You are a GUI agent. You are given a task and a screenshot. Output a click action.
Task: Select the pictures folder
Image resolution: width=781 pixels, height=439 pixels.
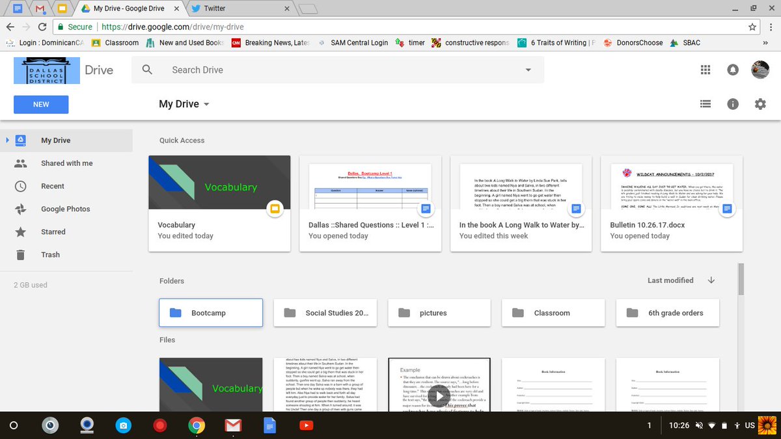tap(439, 313)
